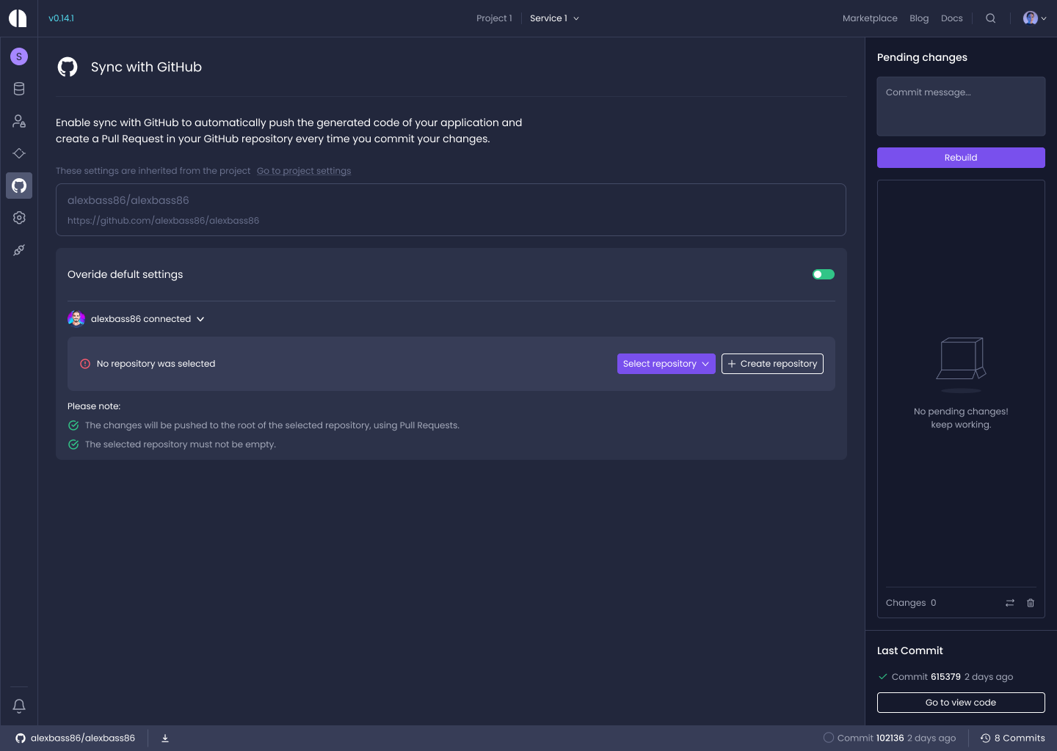Viewport: 1057px width, 751px height.
Task: Go to Project 1 breadcrumb
Action: [494, 18]
